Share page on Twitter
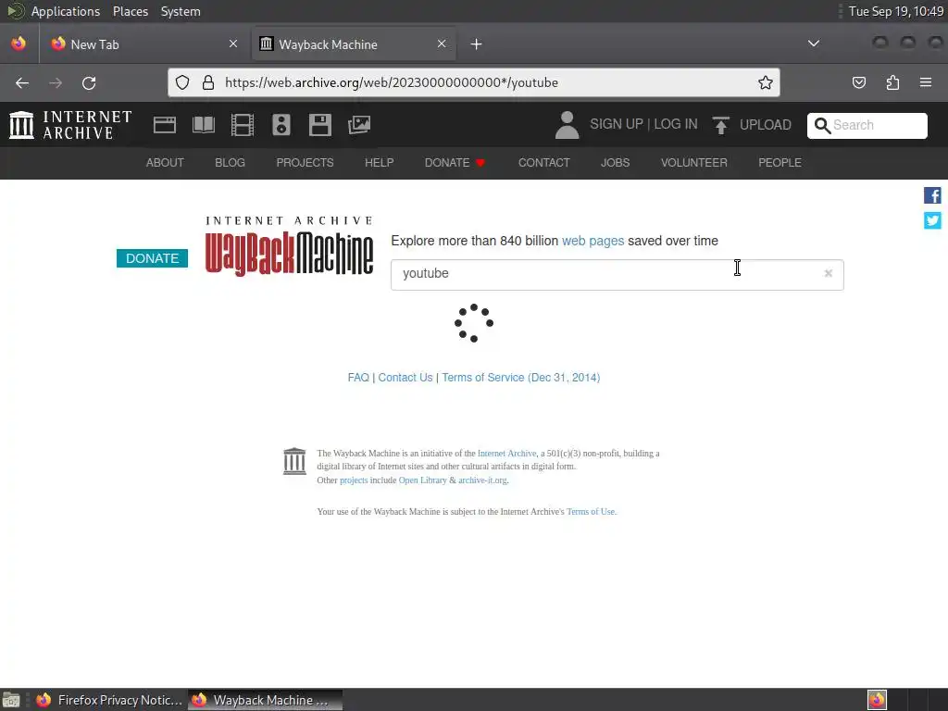The image size is (948, 711). [932, 220]
